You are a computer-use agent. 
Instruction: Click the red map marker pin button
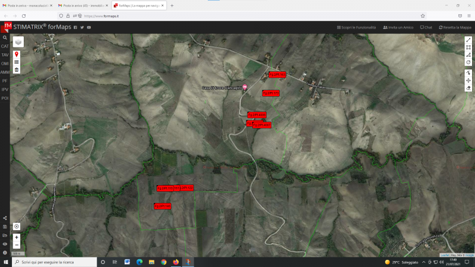tap(17, 54)
